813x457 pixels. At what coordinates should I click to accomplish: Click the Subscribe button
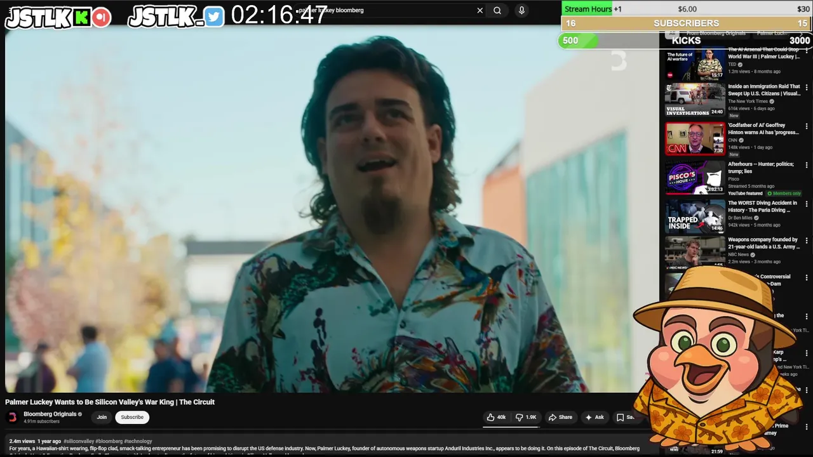click(132, 417)
